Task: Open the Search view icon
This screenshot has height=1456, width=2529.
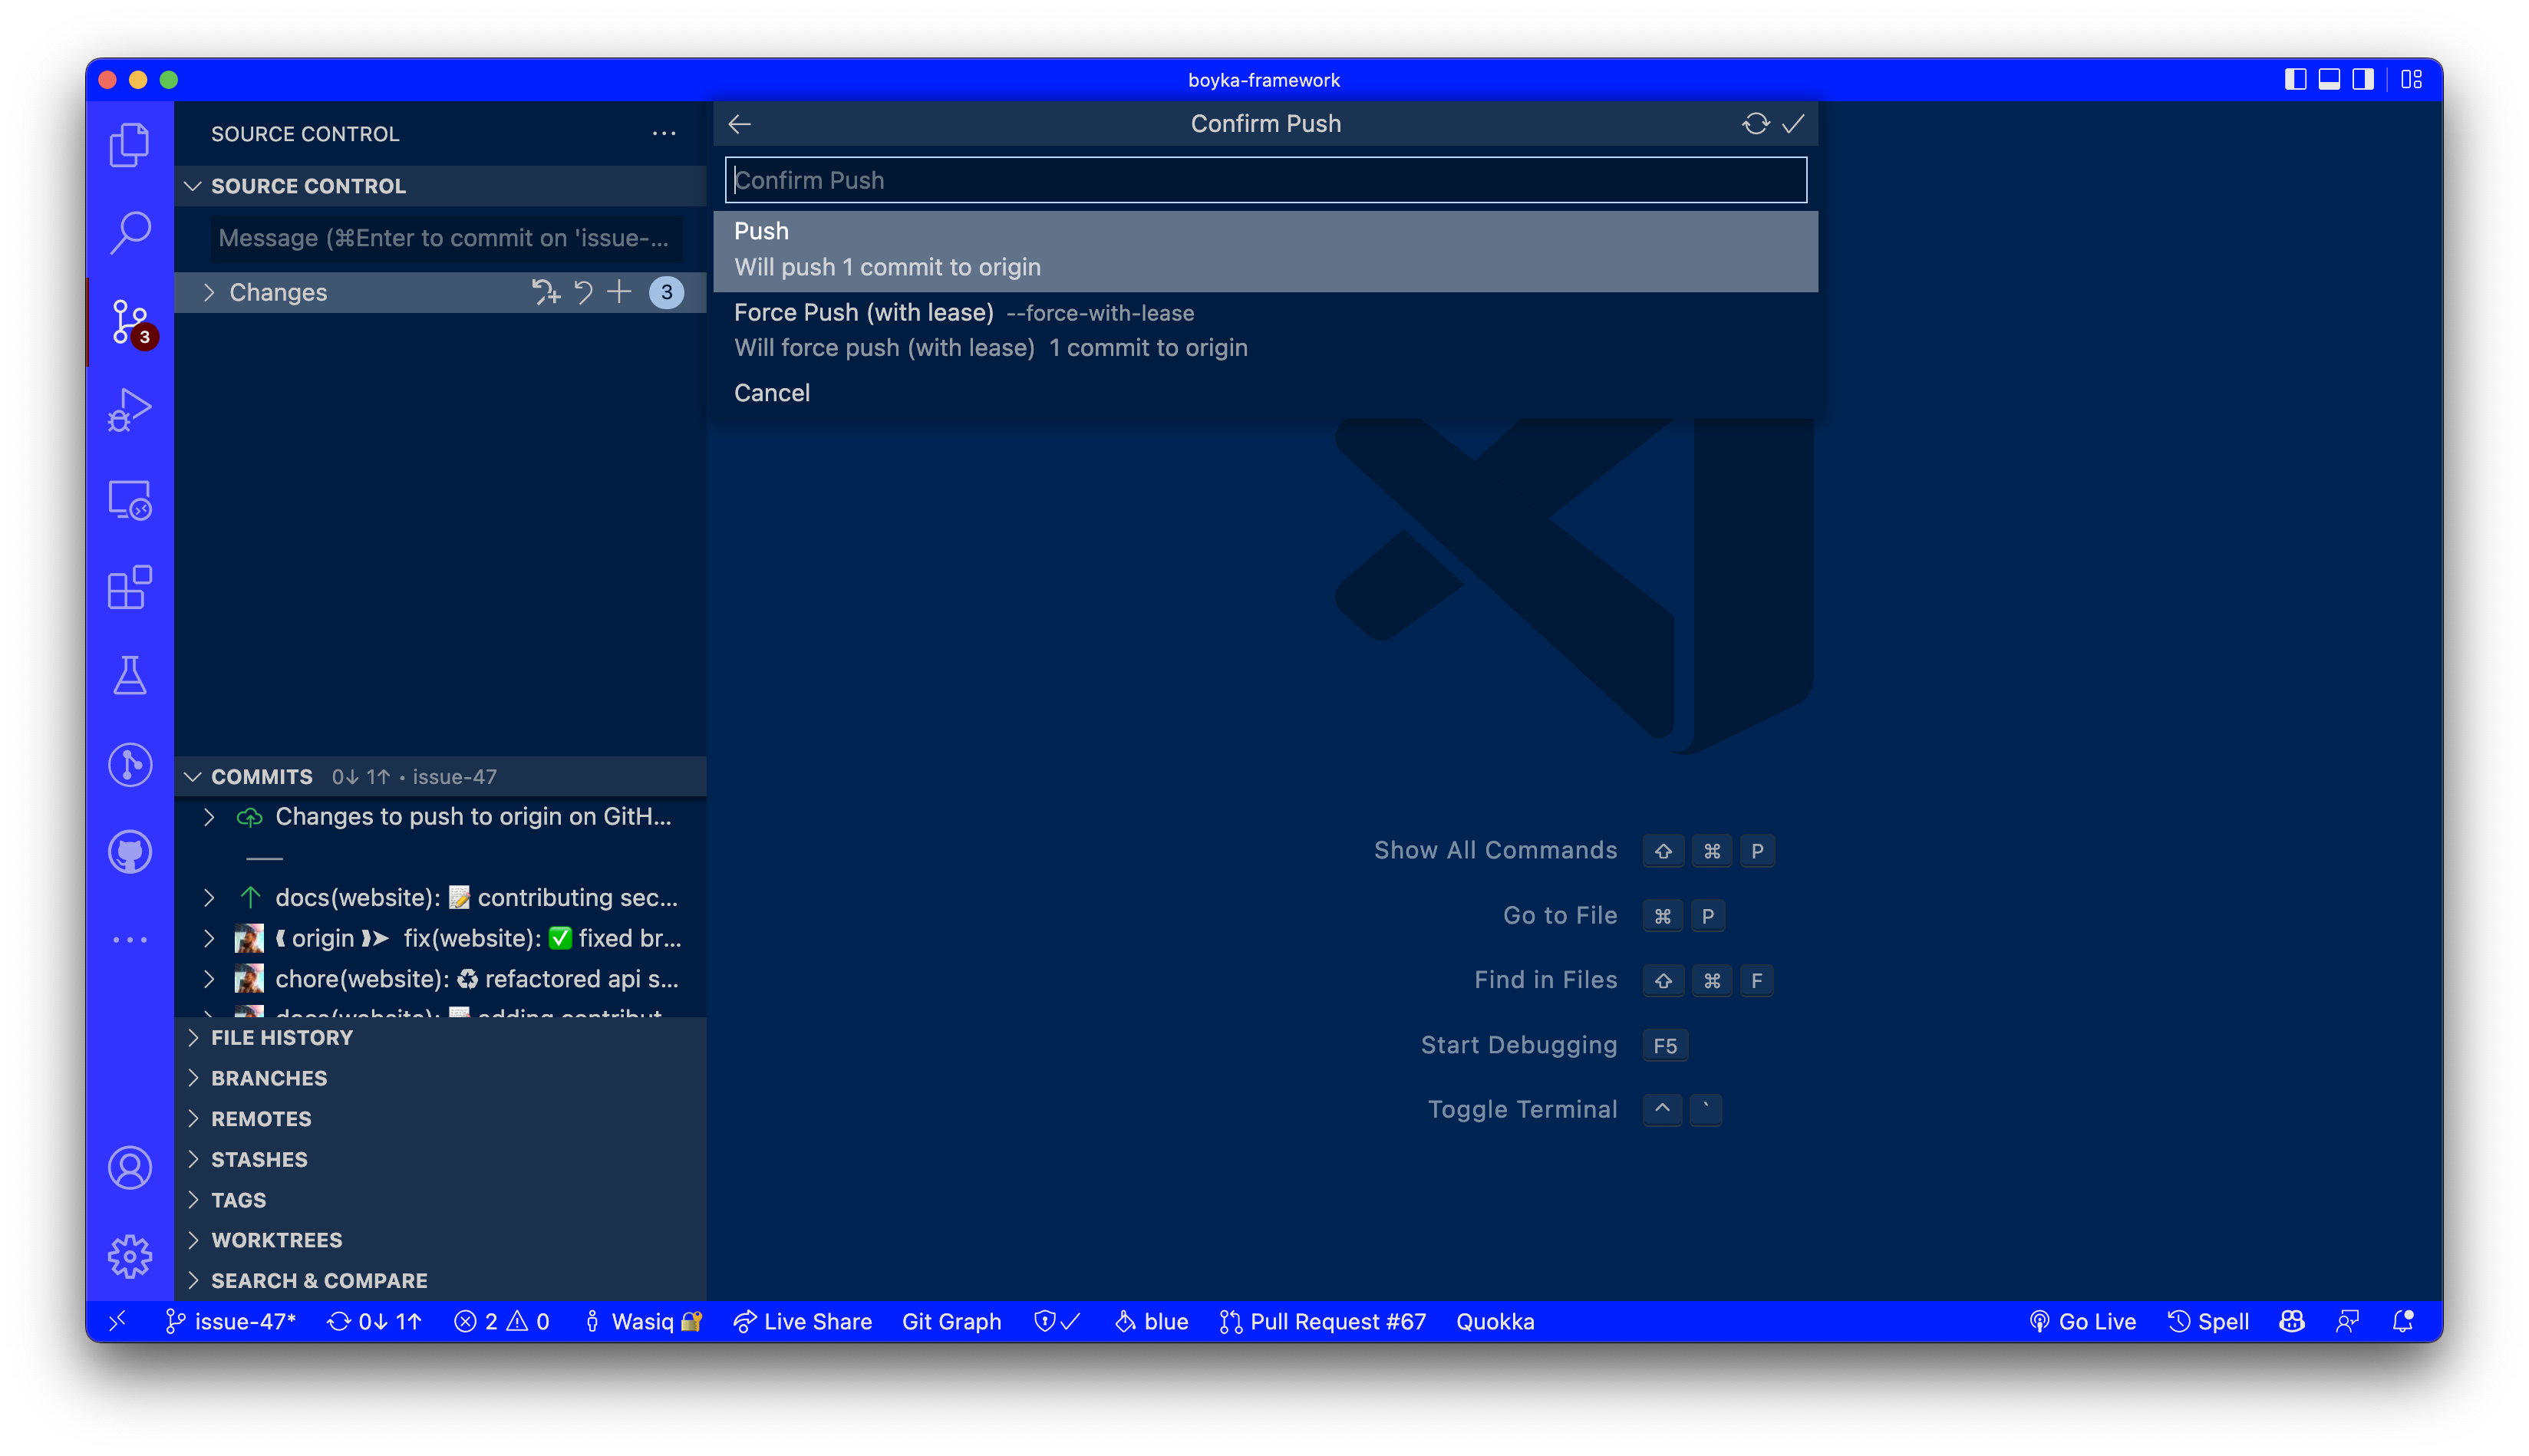Action: (129, 232)
